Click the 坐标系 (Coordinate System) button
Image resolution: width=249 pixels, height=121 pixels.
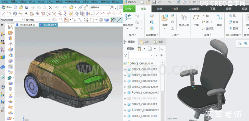pos(208,28)
